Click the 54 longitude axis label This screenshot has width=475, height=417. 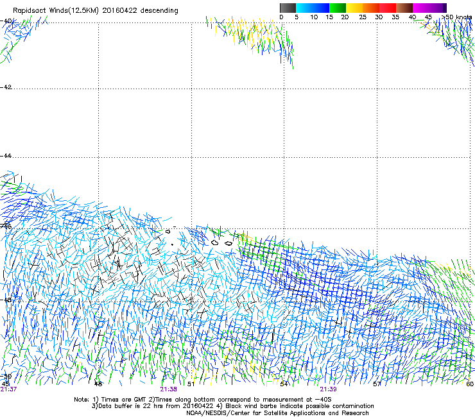(284, 384)
